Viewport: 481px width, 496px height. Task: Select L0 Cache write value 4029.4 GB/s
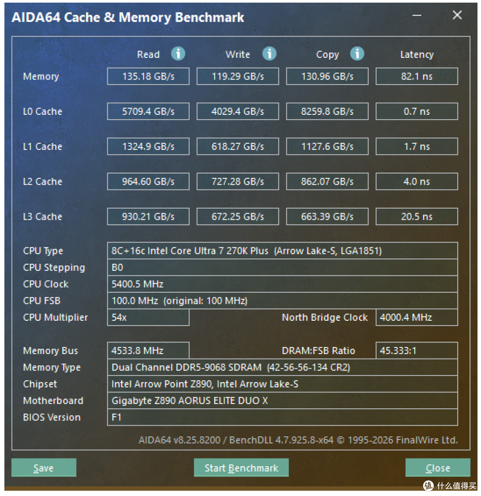coord(238,111)
